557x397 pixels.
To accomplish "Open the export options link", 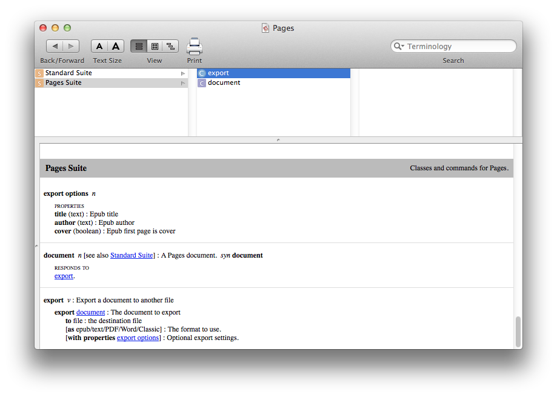I will 138,338.
